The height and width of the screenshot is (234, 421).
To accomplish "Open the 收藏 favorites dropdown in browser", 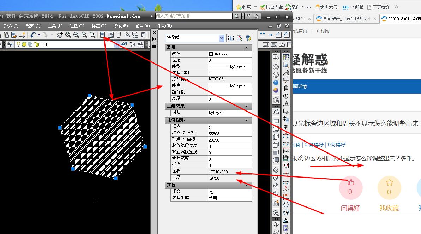I will pos(255,7).
